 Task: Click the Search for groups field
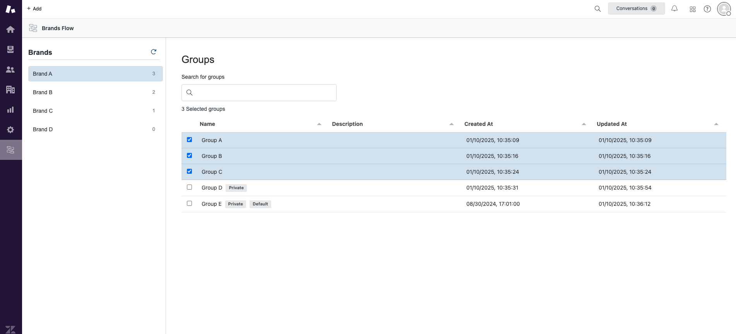263,93
